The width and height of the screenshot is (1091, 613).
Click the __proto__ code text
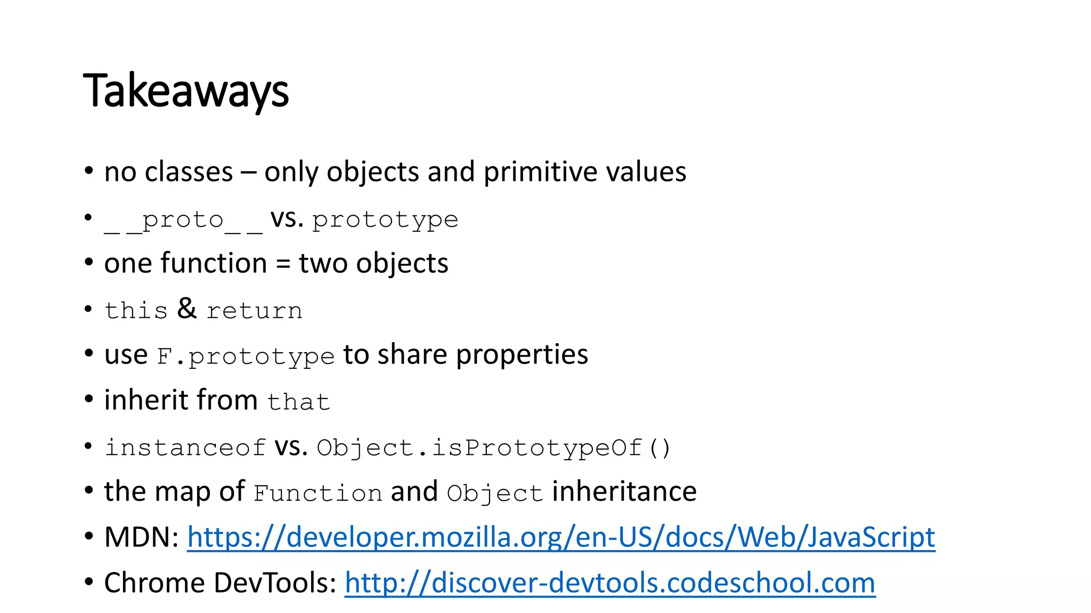(183, 220)
